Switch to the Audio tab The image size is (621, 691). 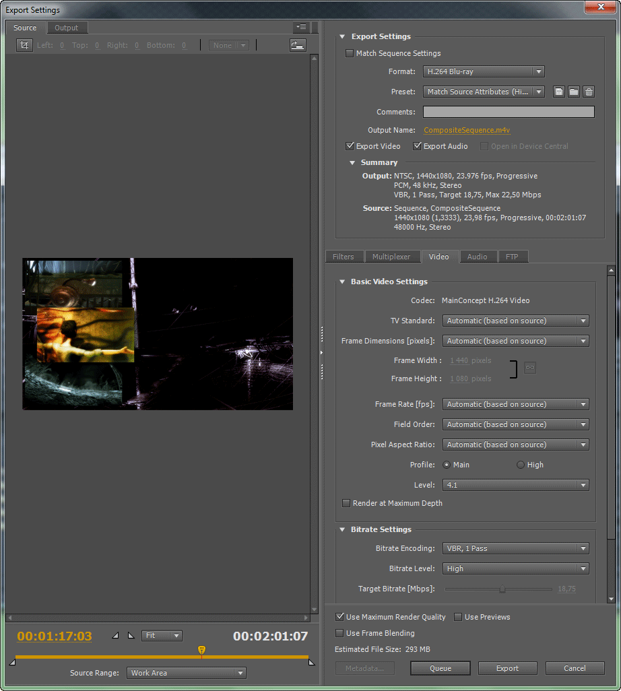coord(477,257)
